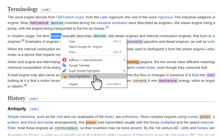Follow the club link
Image resolution: width=220 pixels, height=138 pixels.
point(59,117)
